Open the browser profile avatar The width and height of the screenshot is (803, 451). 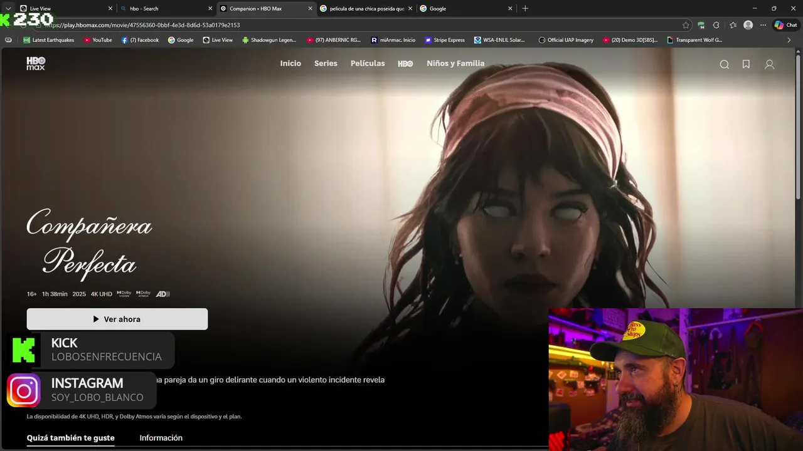click(748, 25)
